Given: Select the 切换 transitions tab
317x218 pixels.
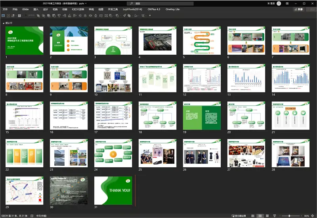Looking at the screenshot, I should coord(55,9).
